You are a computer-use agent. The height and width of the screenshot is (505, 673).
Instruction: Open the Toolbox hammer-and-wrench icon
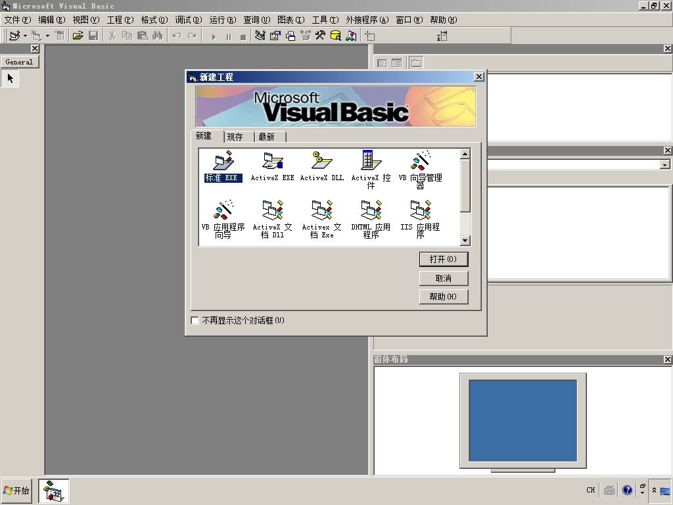tap(321, 36)
